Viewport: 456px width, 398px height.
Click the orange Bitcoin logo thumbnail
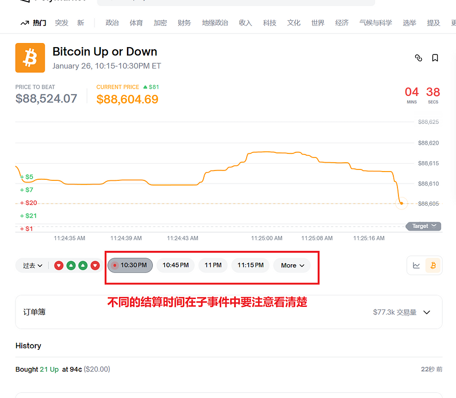(30, 58)
